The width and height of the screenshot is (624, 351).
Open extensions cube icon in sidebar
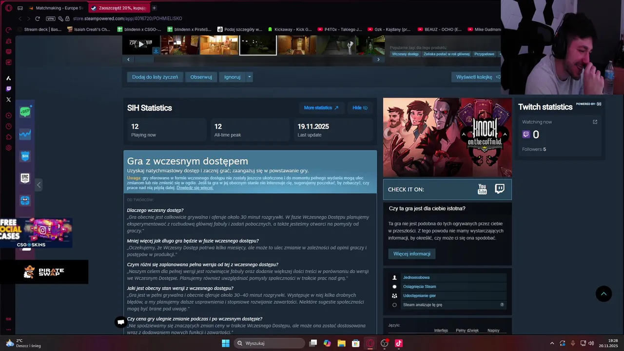8,137
